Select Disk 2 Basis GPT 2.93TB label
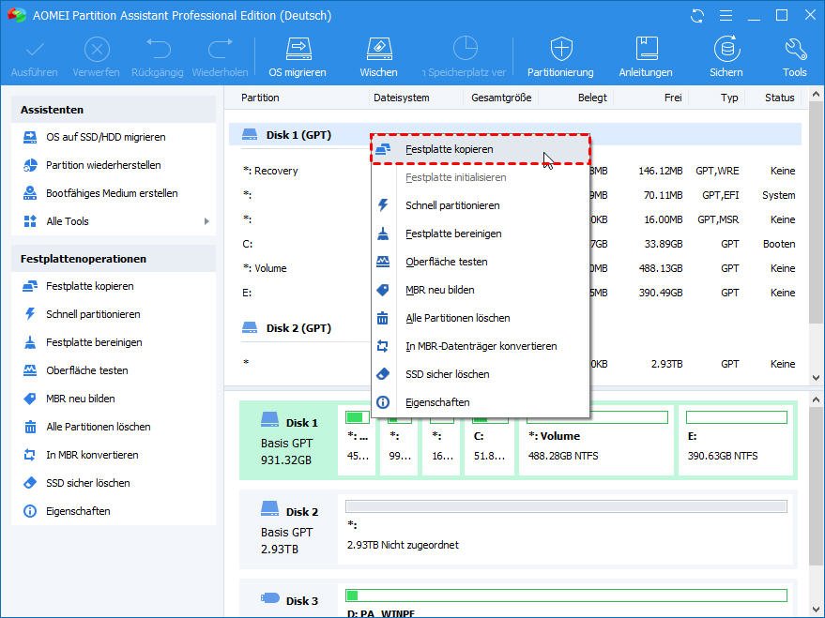Viewport: 825px width, 618px height. click(x=289, y=529)
